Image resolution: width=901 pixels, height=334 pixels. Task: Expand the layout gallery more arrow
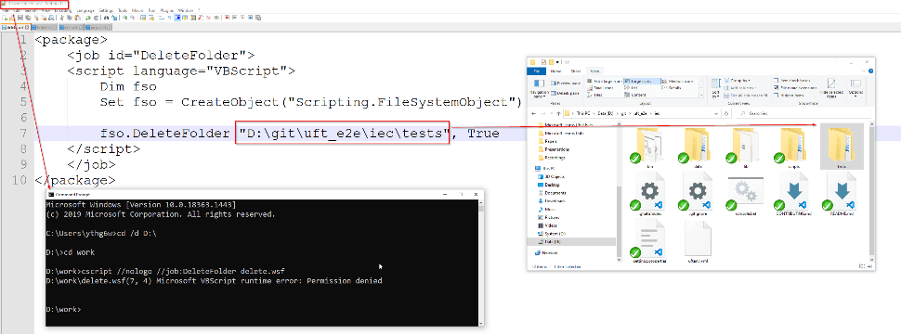701,96
